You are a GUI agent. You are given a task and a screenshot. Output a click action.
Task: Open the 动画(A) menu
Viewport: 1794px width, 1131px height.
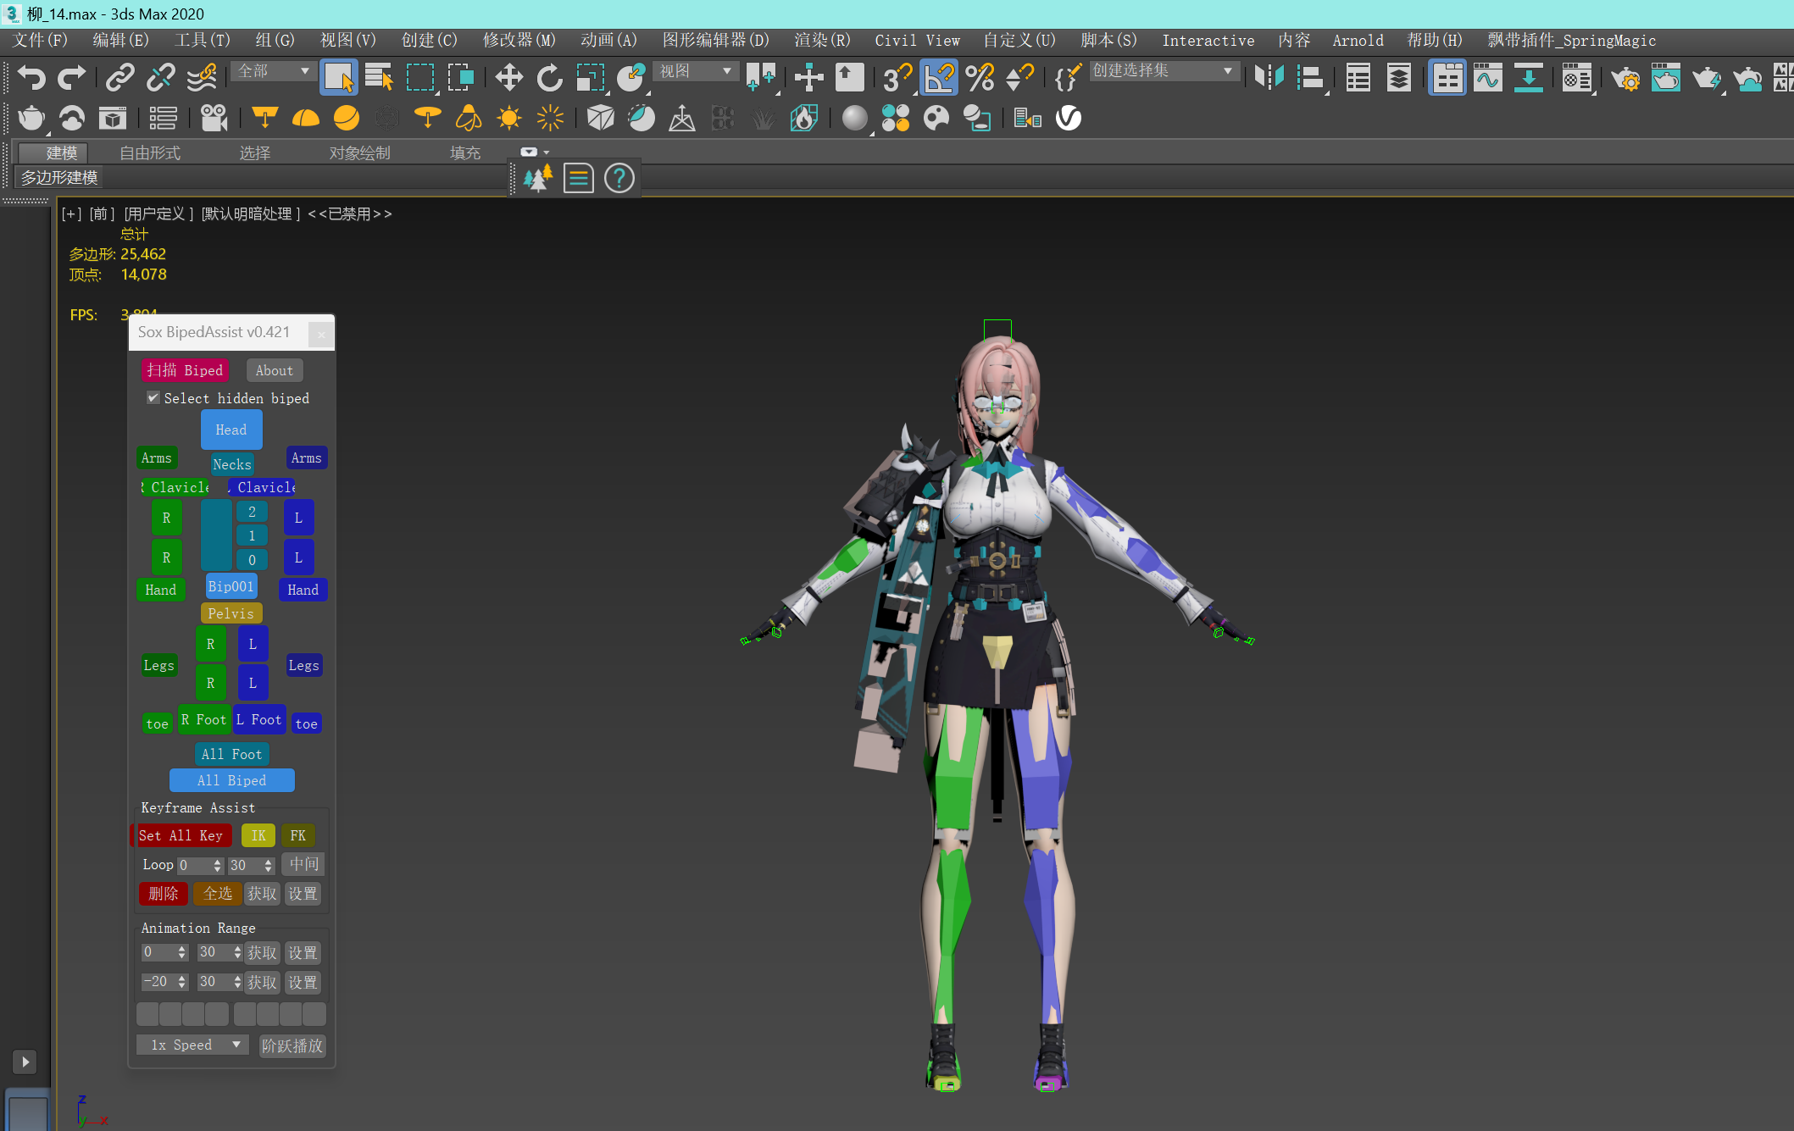pos(608,41)
